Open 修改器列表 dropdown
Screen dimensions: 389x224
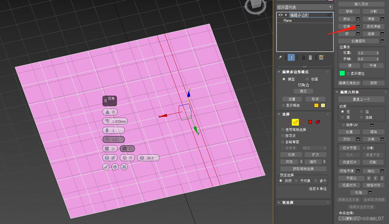[305, 7]
